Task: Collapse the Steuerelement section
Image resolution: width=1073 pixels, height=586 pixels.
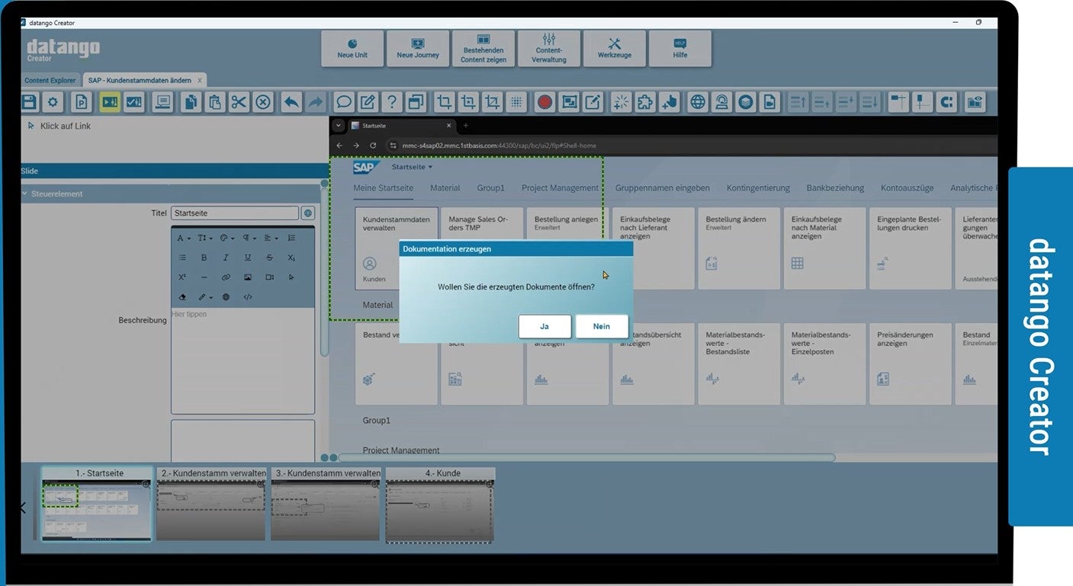Action: pyautogui.click(x=24, y=194)
